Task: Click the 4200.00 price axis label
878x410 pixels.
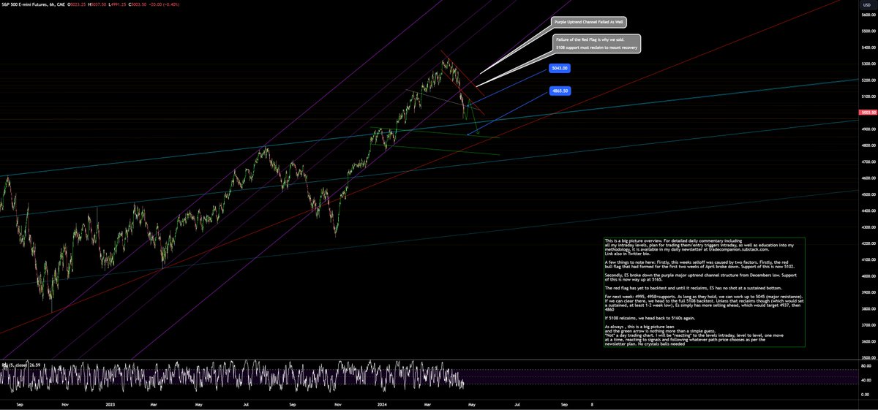Action: coord(868,243)
